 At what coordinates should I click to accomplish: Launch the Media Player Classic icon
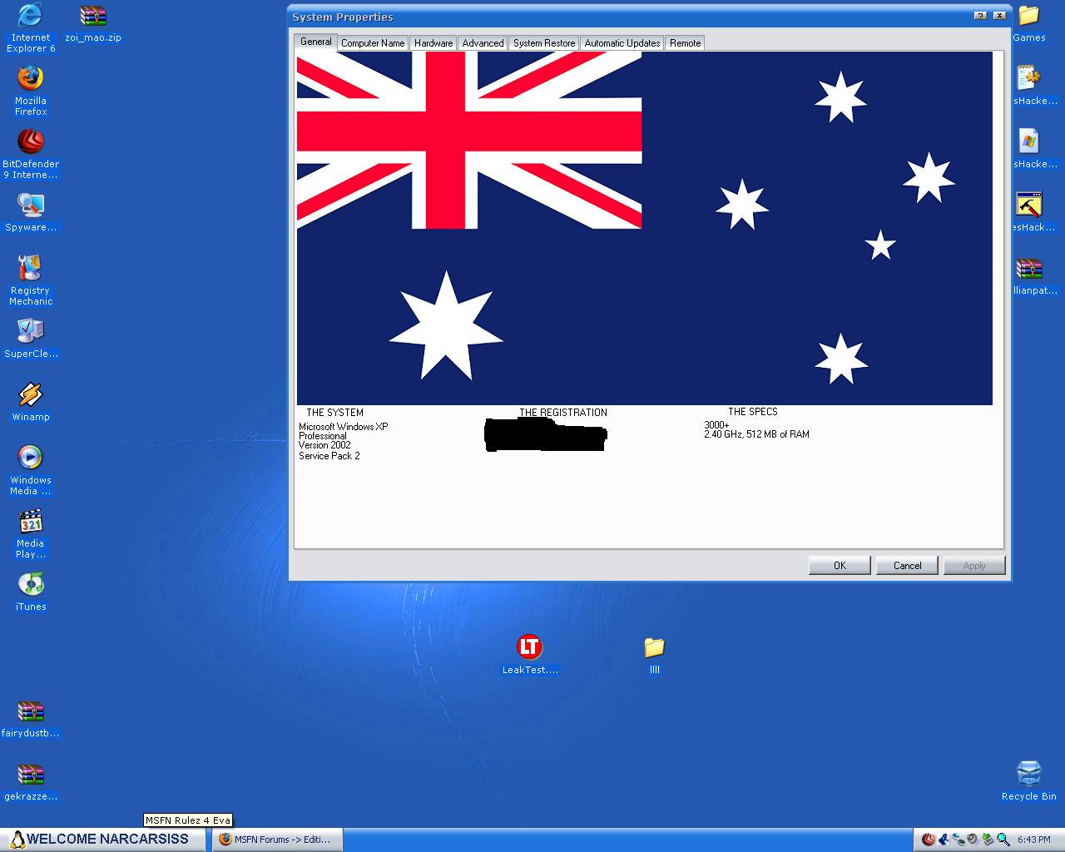coord(31,533)
